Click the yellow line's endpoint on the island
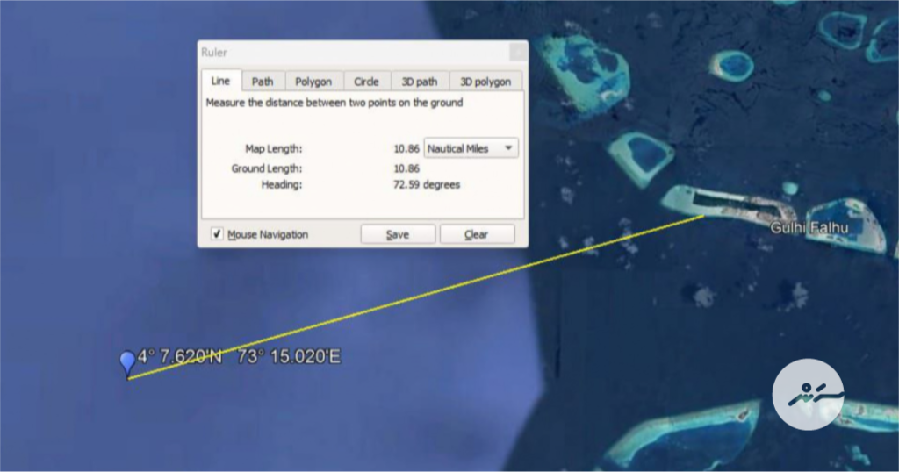 click(703, 215)
